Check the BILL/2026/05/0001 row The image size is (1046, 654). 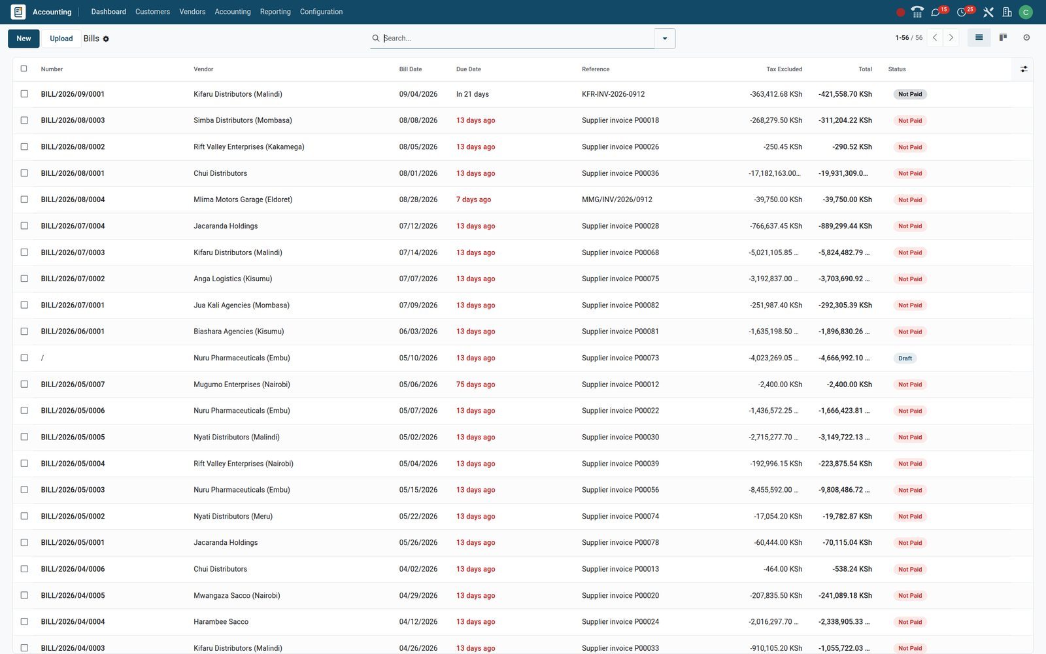click(x=24, y=543)
